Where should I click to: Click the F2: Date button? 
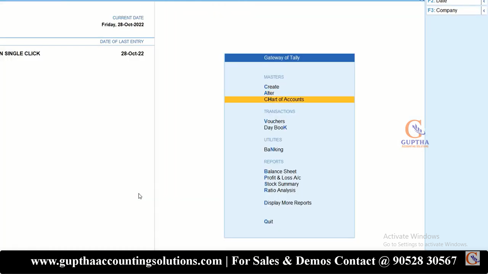pos(454,2)
